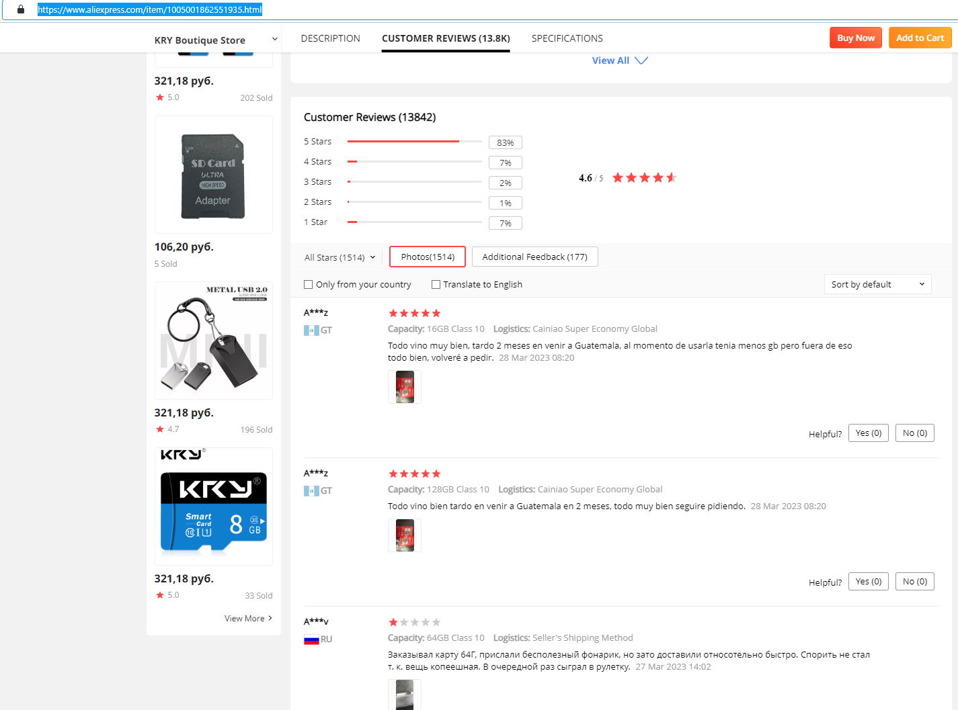The height and width of the screenshot is (710, 958).
Task: Click the Buy Now button
Action: (x=856, y=38)
